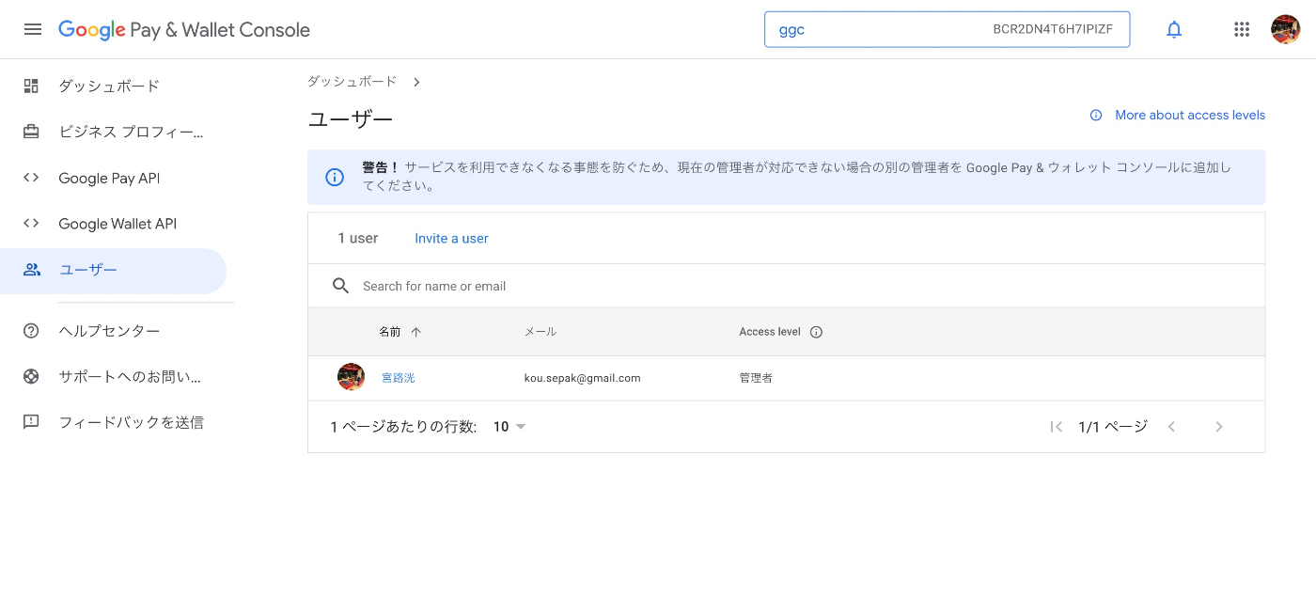The image size is (1316, 613).
Task: Click the info icon beside access levels link
Action: point(1096,116)
